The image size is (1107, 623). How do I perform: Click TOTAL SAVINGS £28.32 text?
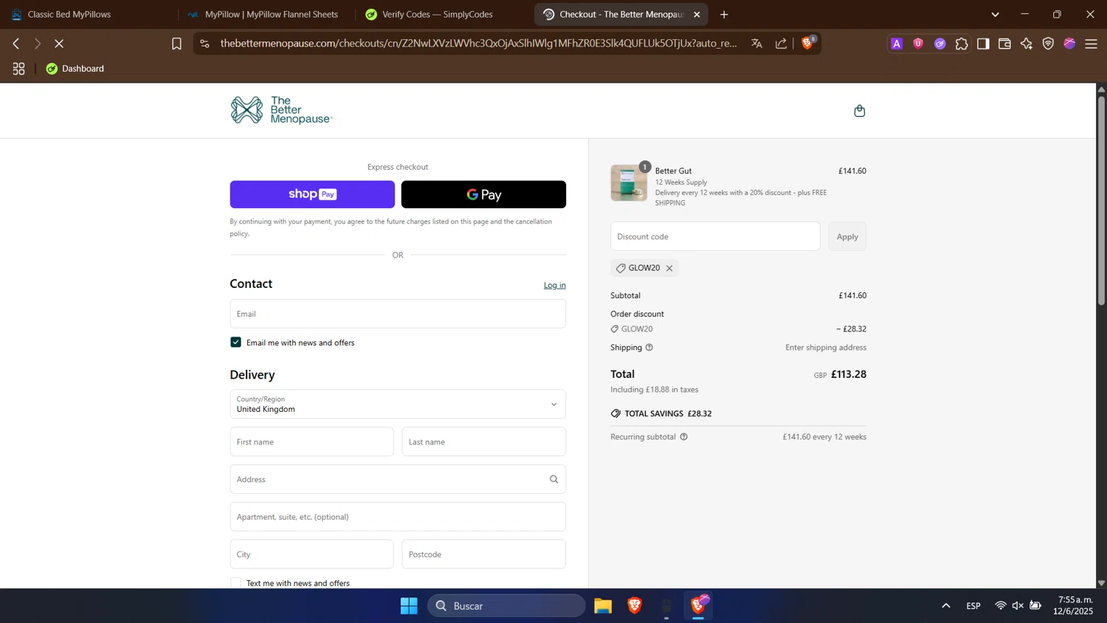click(x=668, y=414)
